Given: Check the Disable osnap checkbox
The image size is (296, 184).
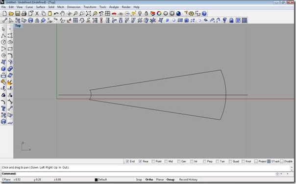Looking at the screenshot, I should (x=282, y=161).
